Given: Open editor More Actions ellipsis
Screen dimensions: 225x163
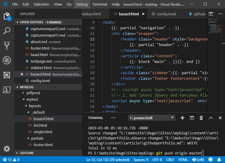Looking at the screenshot, I should (x=220, y=14).
